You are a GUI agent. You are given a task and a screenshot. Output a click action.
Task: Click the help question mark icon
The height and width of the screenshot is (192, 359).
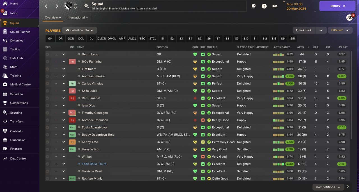click(x=264, y=6)
